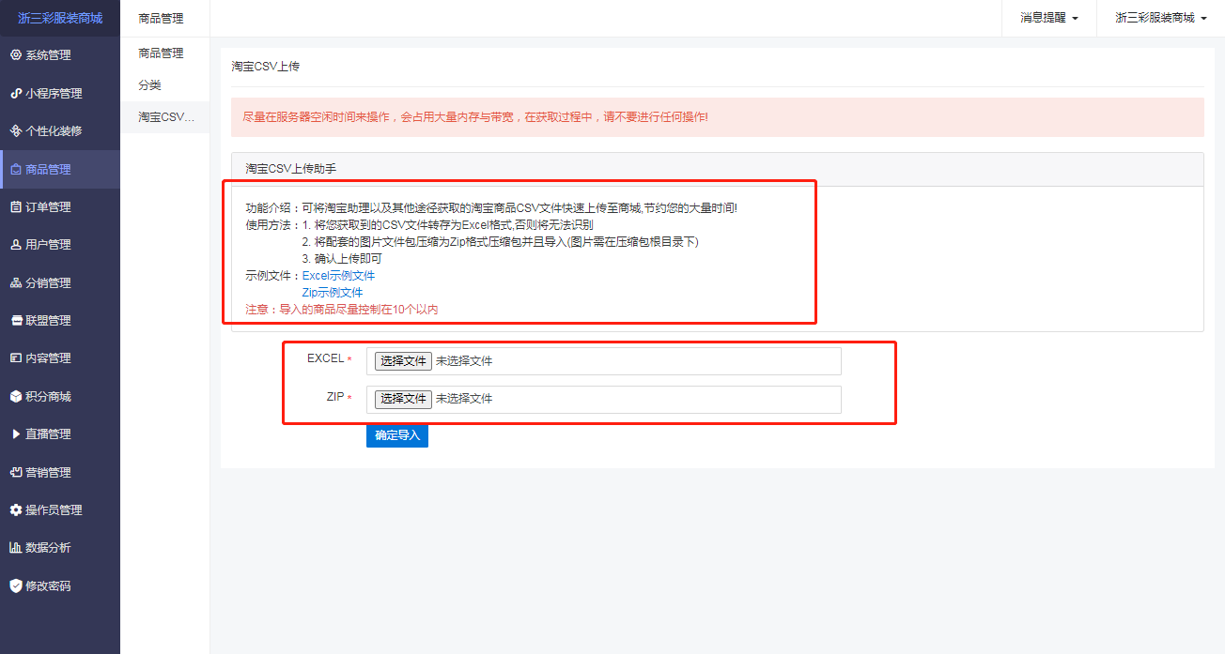Click the 联盟管理 store icon
The image size is (1225, 654).
pyautogui.click(x=15, y=320)
